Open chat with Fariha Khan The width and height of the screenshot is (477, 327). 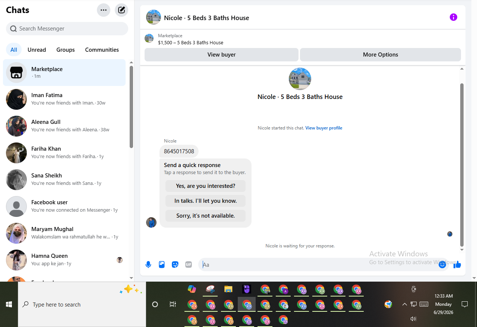[x=64, y=153]
